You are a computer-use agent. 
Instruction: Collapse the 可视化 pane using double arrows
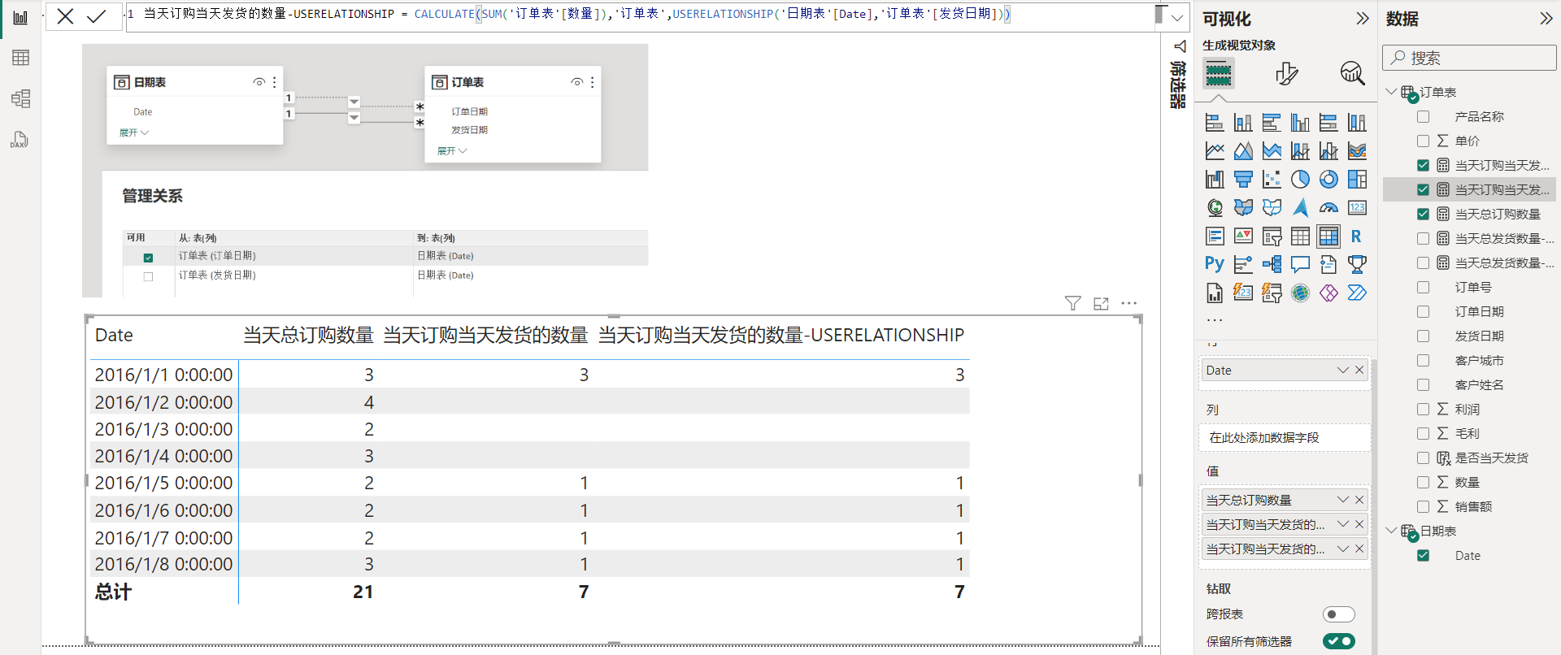tap(1363, 19)
